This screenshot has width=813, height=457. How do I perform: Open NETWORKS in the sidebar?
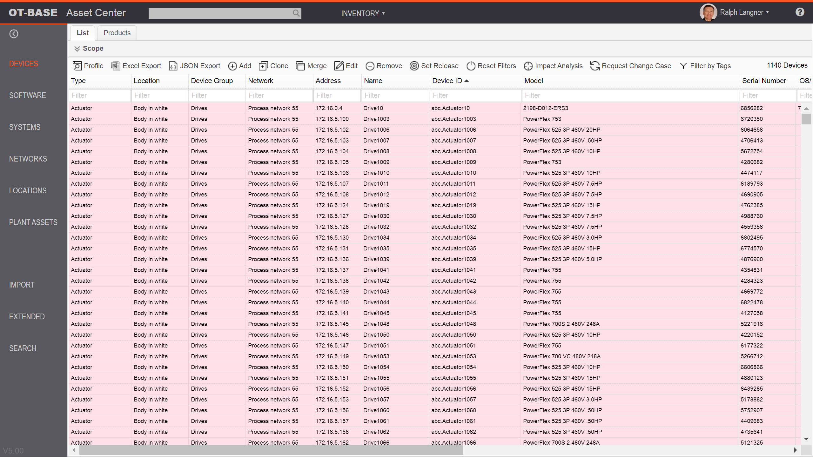point(28,159)
